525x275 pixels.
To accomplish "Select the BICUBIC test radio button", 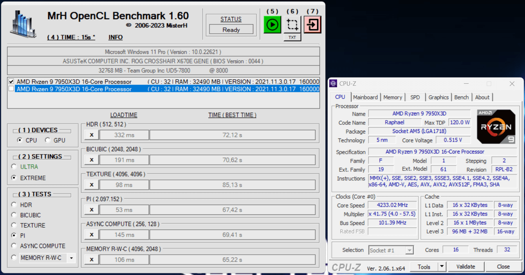I will [x=14, y=215].
